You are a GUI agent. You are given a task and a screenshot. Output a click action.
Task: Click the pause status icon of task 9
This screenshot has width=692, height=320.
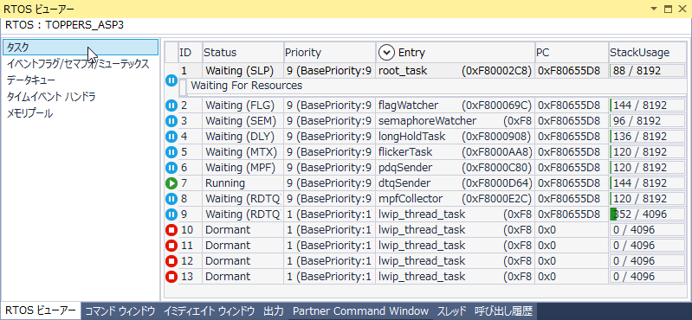pos(171,214)
